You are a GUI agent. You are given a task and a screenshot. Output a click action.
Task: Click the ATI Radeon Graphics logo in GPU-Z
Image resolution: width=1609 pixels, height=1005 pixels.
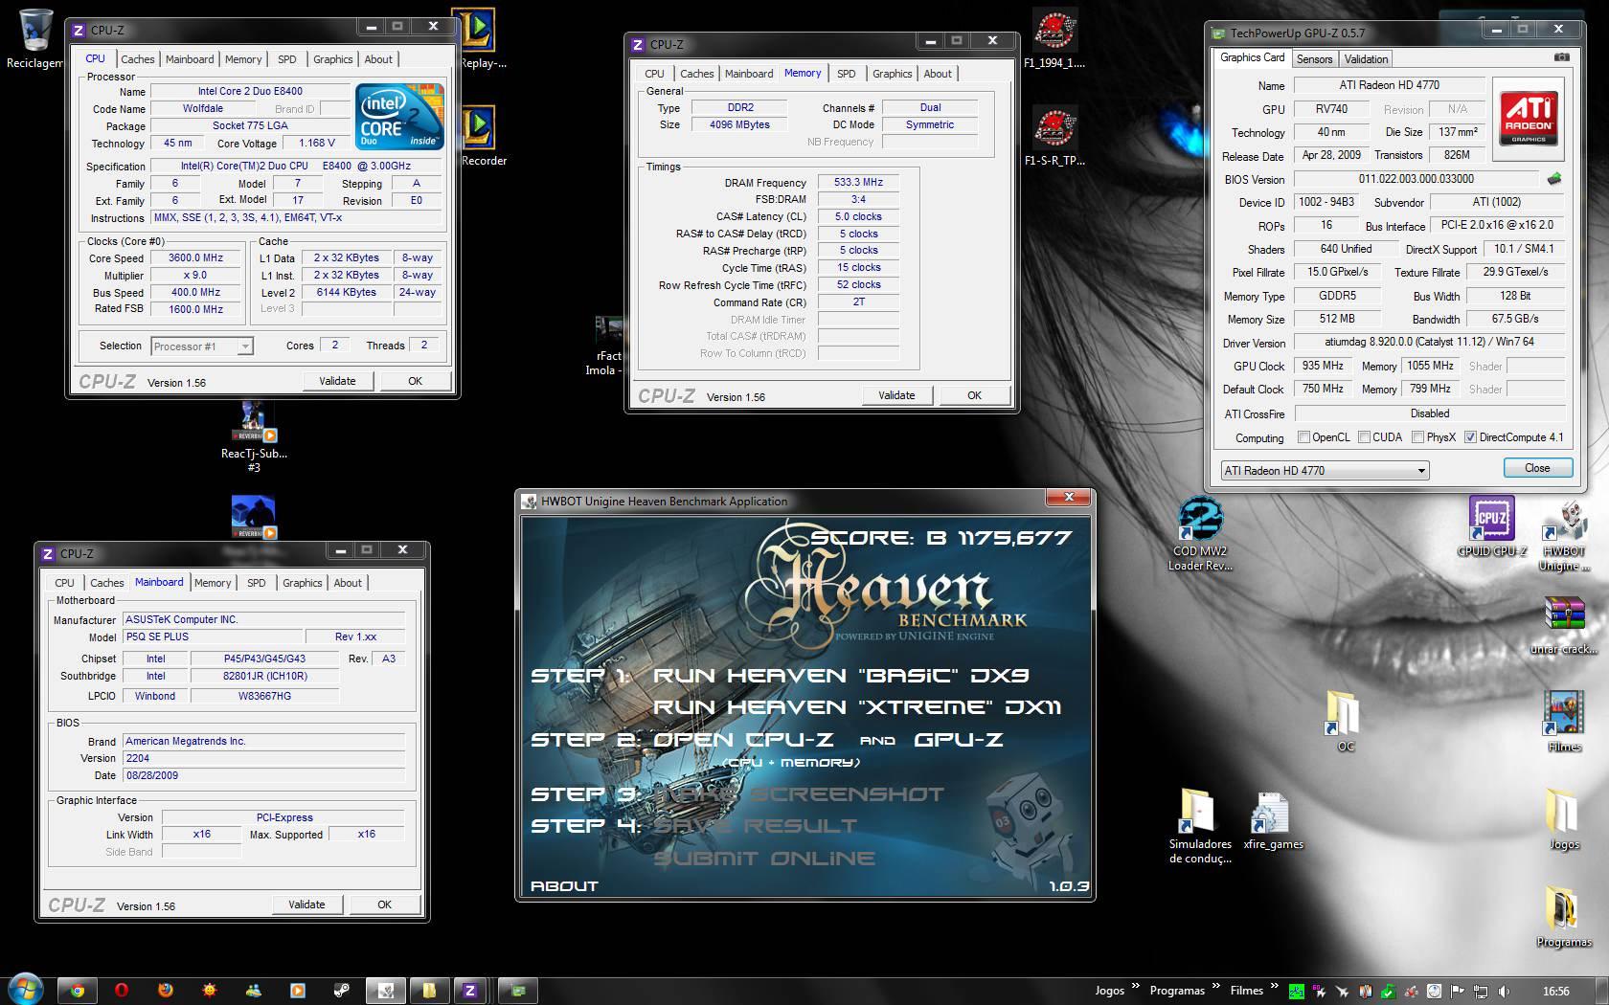(x=1529, y=118)
